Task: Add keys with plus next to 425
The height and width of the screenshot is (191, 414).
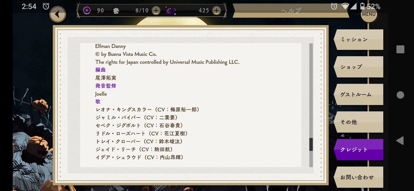Action: 216,10
